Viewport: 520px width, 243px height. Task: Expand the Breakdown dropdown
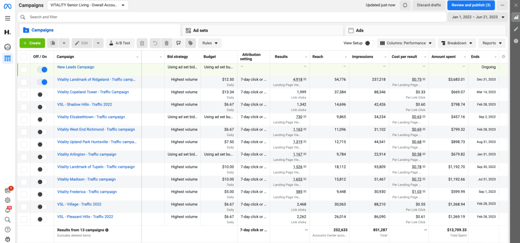pos(456,43)
